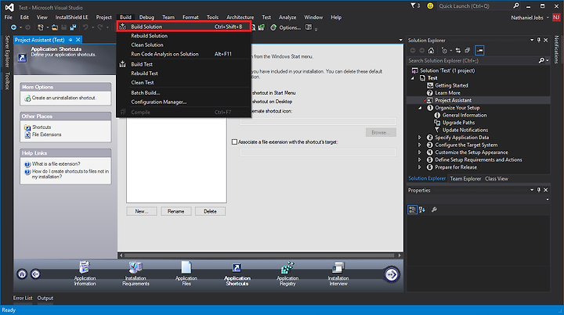Viewport: 564px width, 315px height.
Task: Click the Options toolbar button
Action: (286, 27)
